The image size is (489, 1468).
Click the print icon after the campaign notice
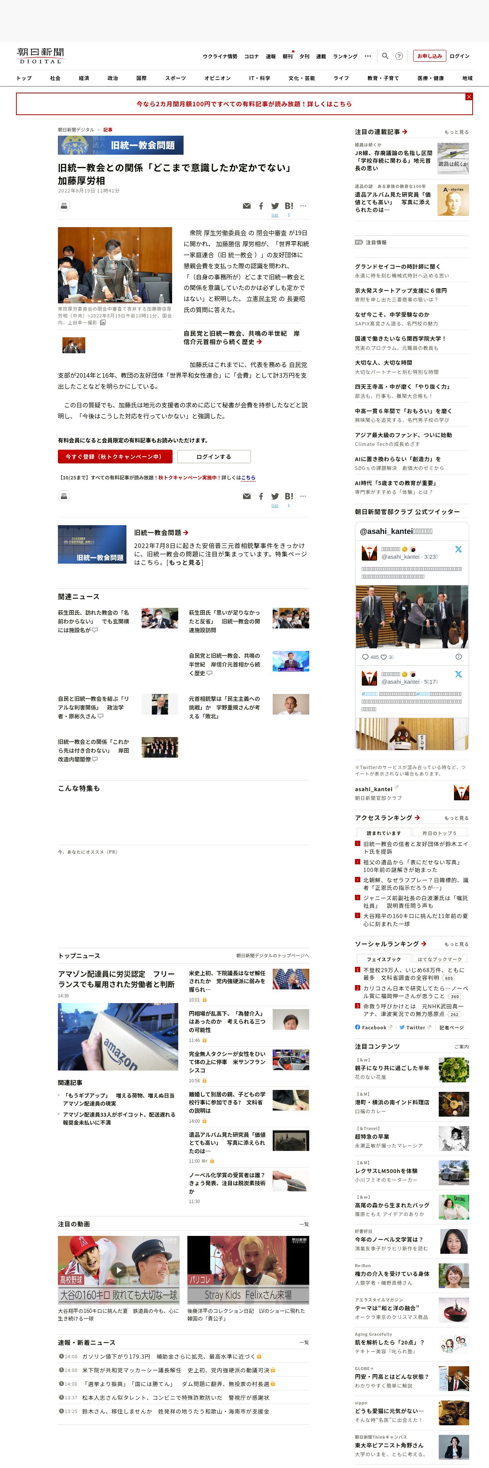(x=64, y=496)
